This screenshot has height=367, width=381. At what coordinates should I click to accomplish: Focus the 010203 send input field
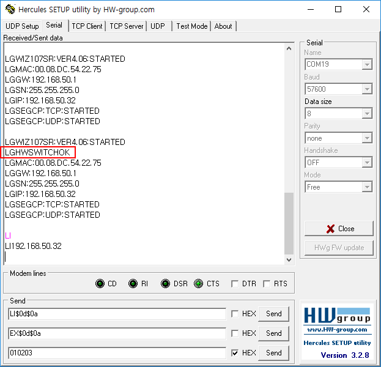(x=117, y=353)
